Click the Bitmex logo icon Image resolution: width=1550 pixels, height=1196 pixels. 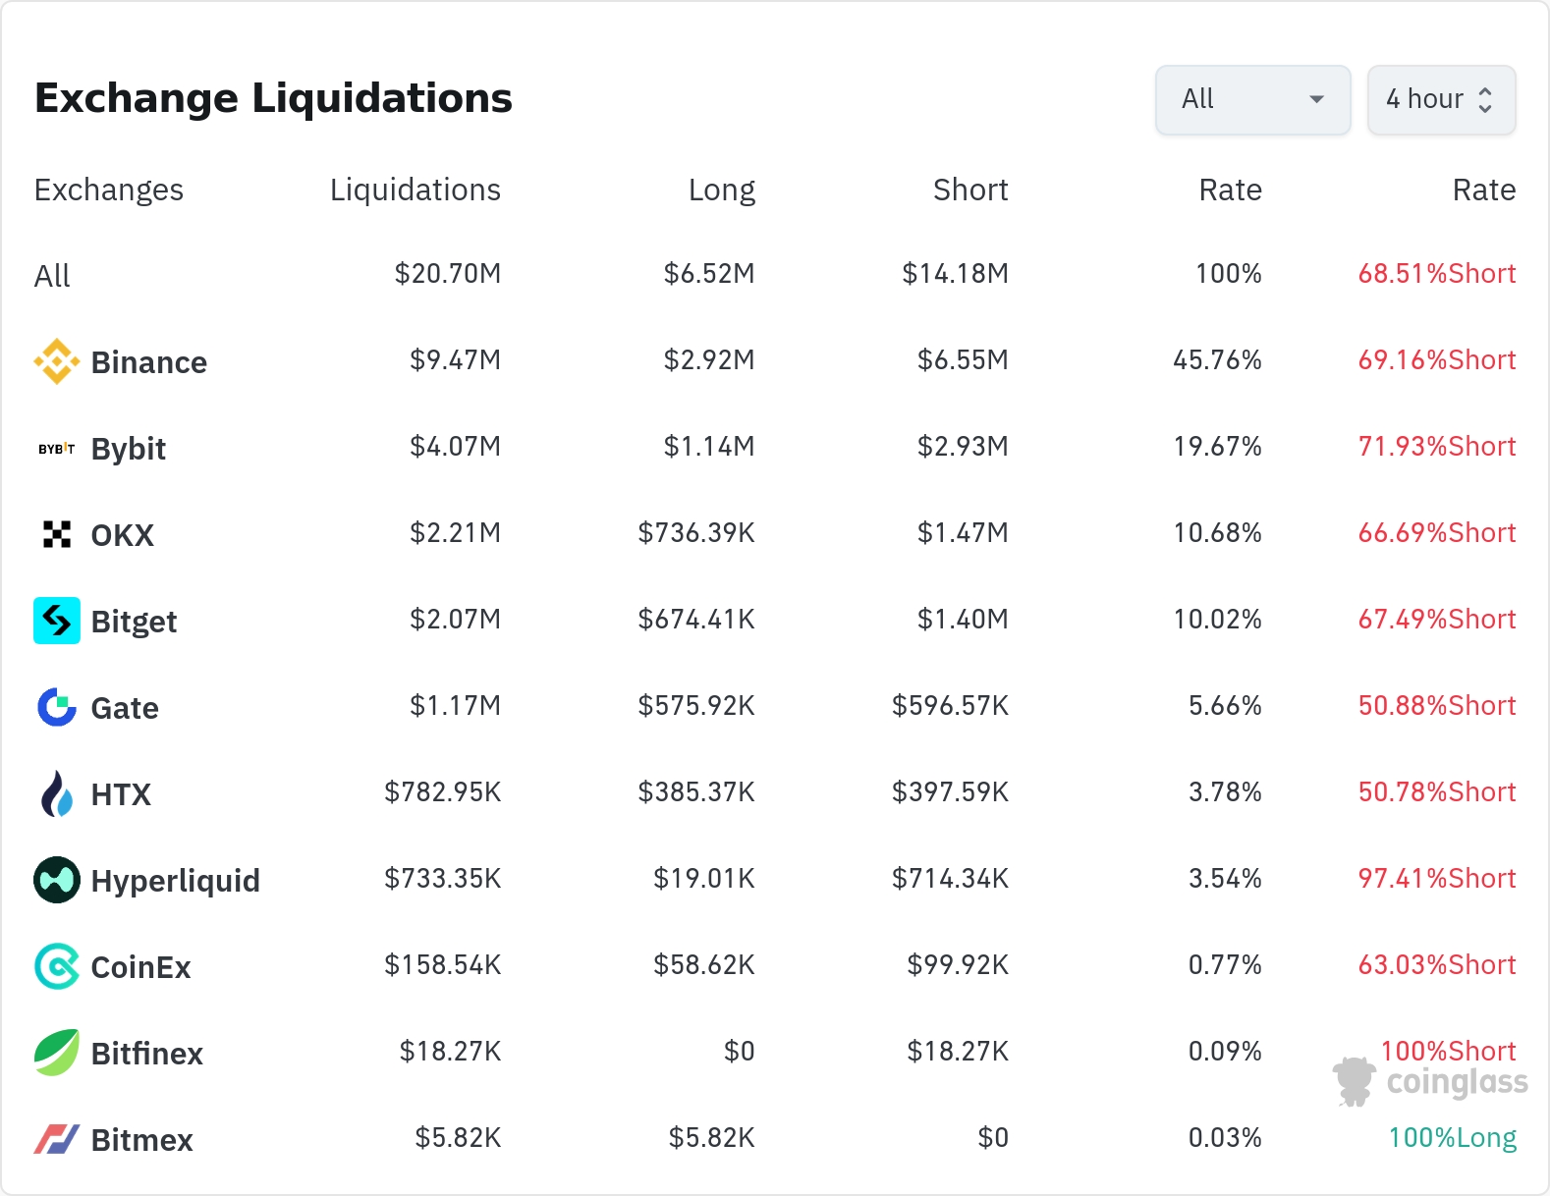coord(57,1139)
